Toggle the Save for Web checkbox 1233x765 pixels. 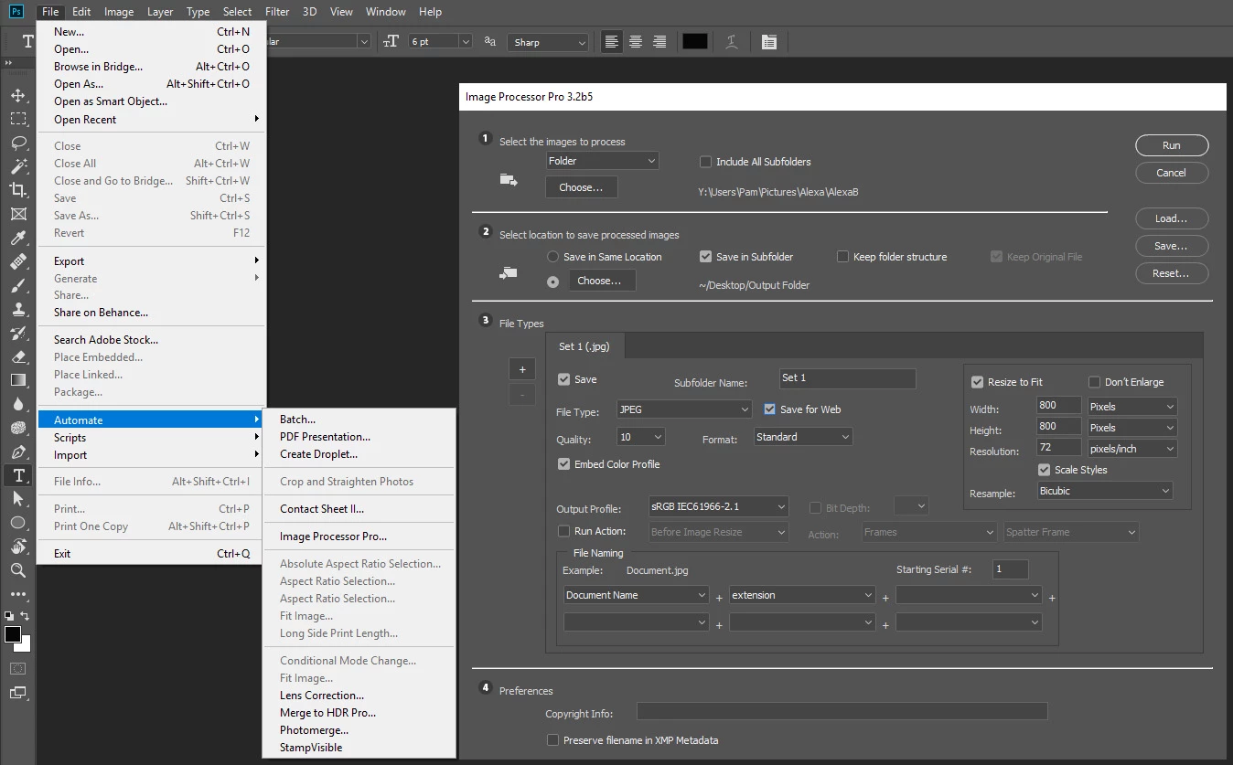coord(770,409)
